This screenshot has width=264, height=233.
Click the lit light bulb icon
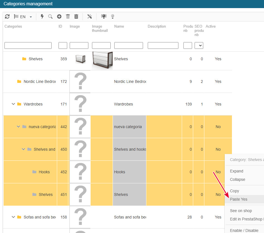tap(104, 17)
